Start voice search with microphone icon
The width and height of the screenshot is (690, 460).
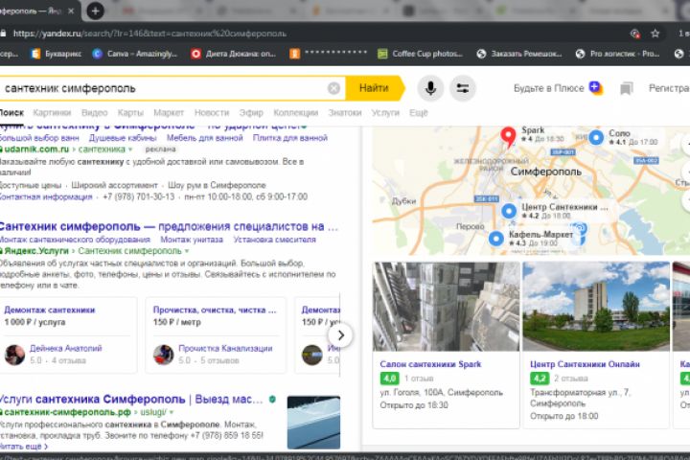point(430,88)
